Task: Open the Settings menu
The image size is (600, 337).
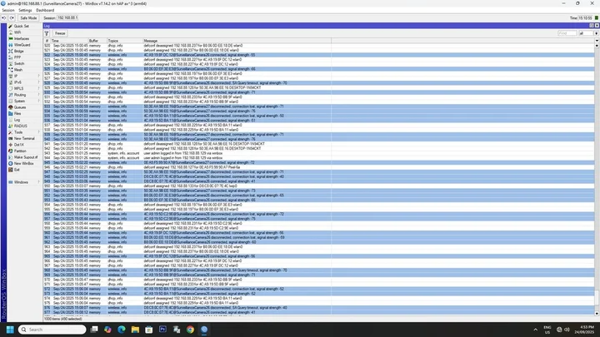Action: (25, 10)
